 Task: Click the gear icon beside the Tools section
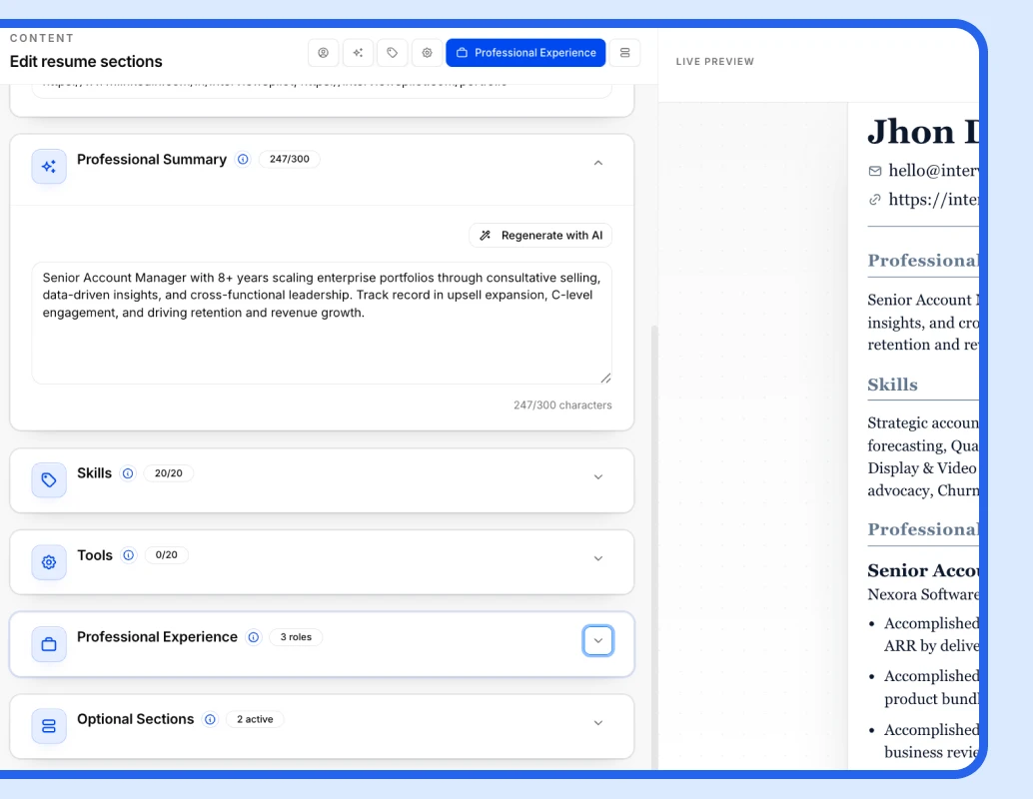pyautogui.click(x=48, y=562)
